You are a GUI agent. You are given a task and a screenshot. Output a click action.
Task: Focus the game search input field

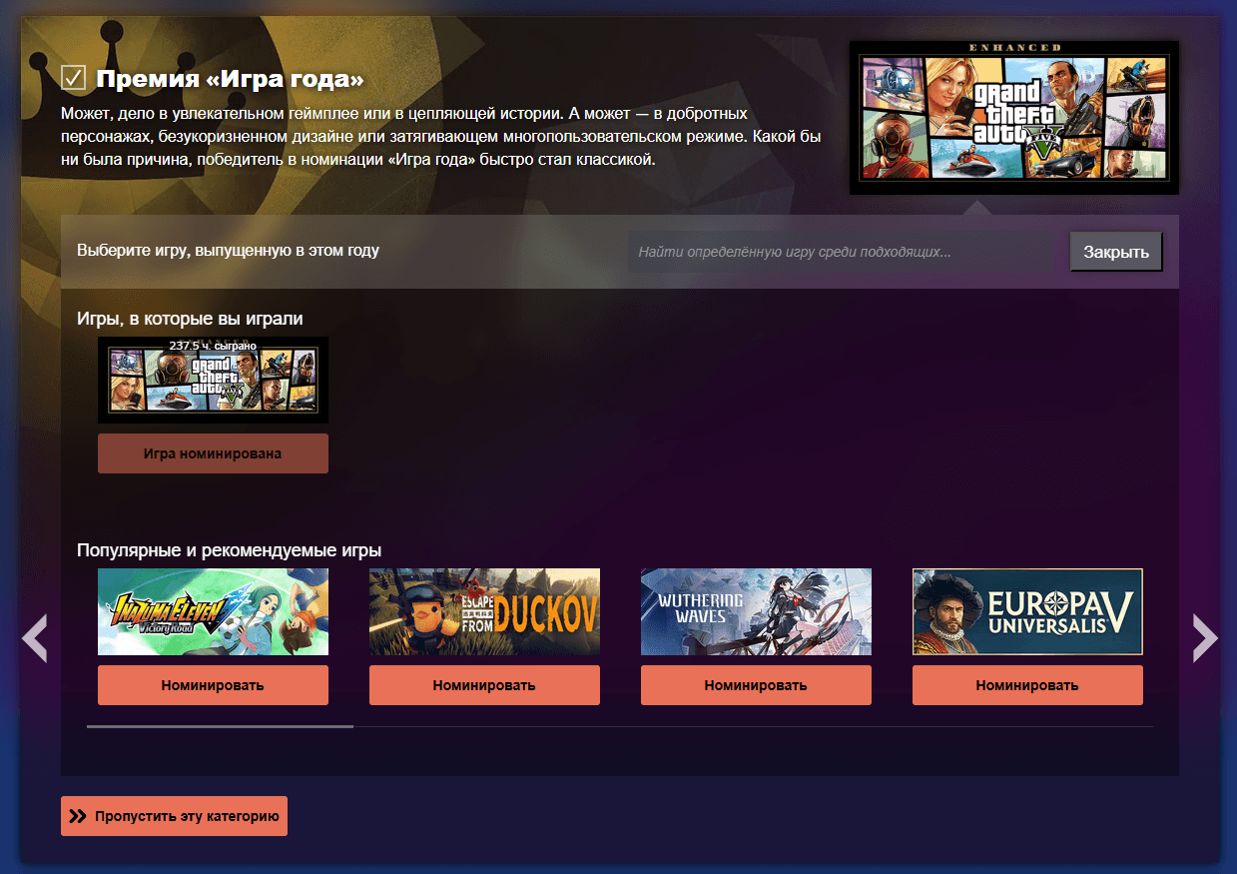point(844,252)
